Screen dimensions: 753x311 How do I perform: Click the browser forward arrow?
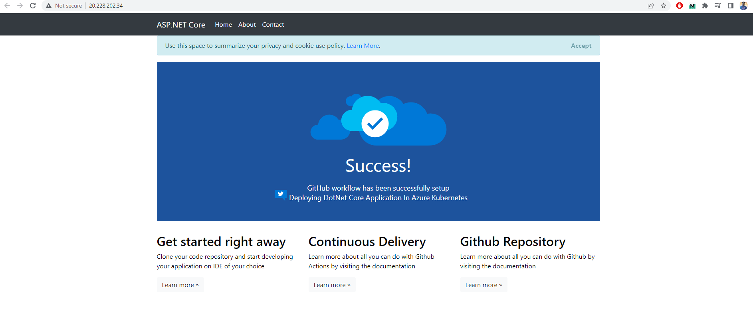coord(20,6)
